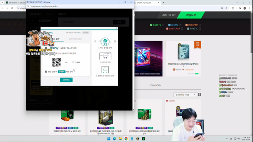Click the neon pack banner image
Viewport: 253px width, 142px height.
(149, 58)
